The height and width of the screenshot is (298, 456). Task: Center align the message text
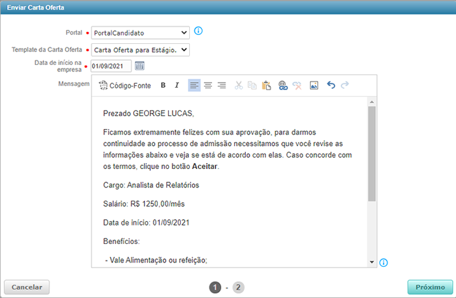[208, 85]
